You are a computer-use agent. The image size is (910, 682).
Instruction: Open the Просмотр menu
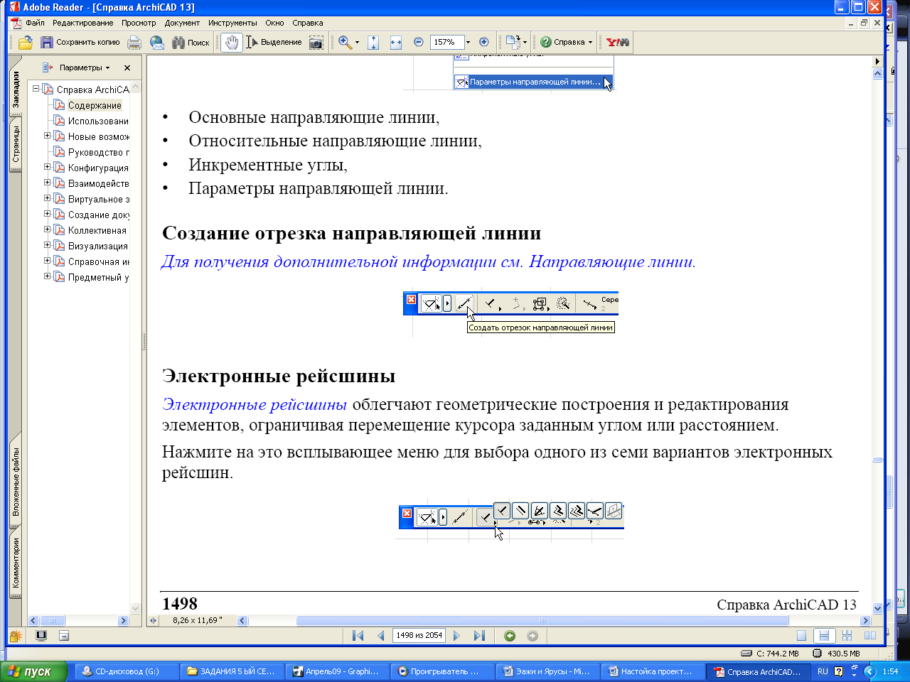point(139,23)
